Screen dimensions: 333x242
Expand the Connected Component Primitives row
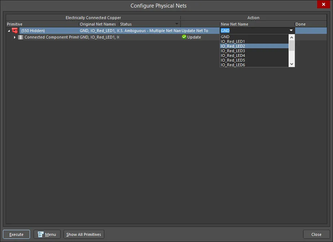[x=15, y=37]
